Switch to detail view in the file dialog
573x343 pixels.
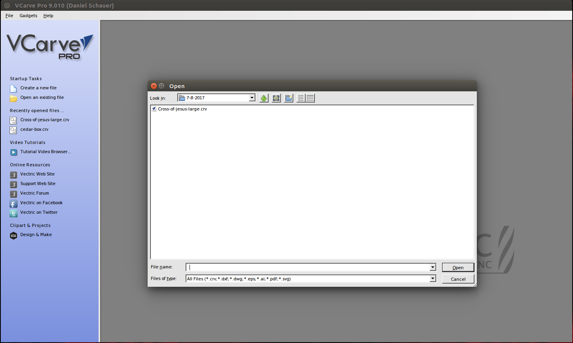click(310, 98)
